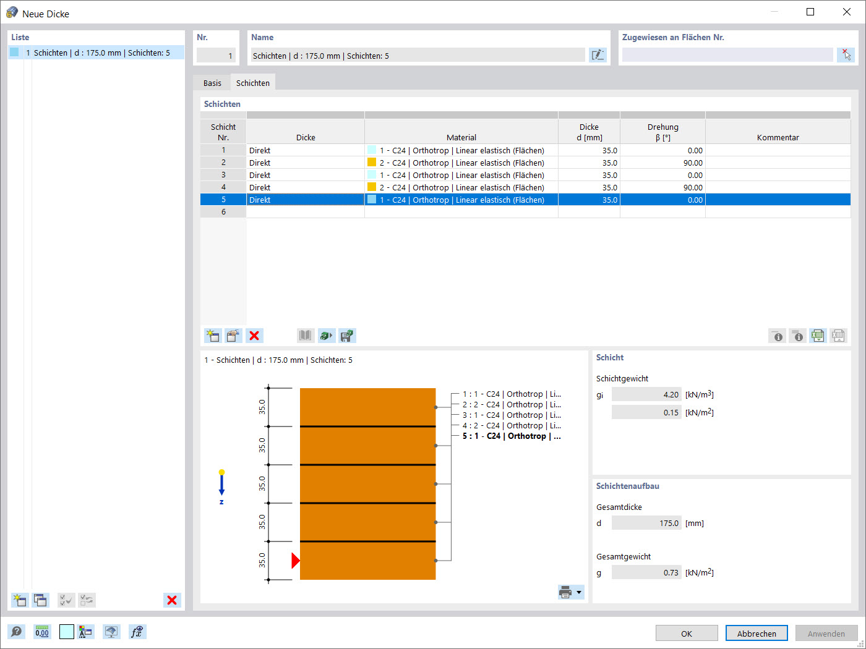Click the bold legend entry '5 : 1 - C24 | Orthotrop'

(x=512, y=436)
